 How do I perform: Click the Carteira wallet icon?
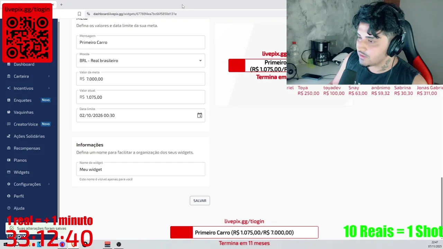9,76
